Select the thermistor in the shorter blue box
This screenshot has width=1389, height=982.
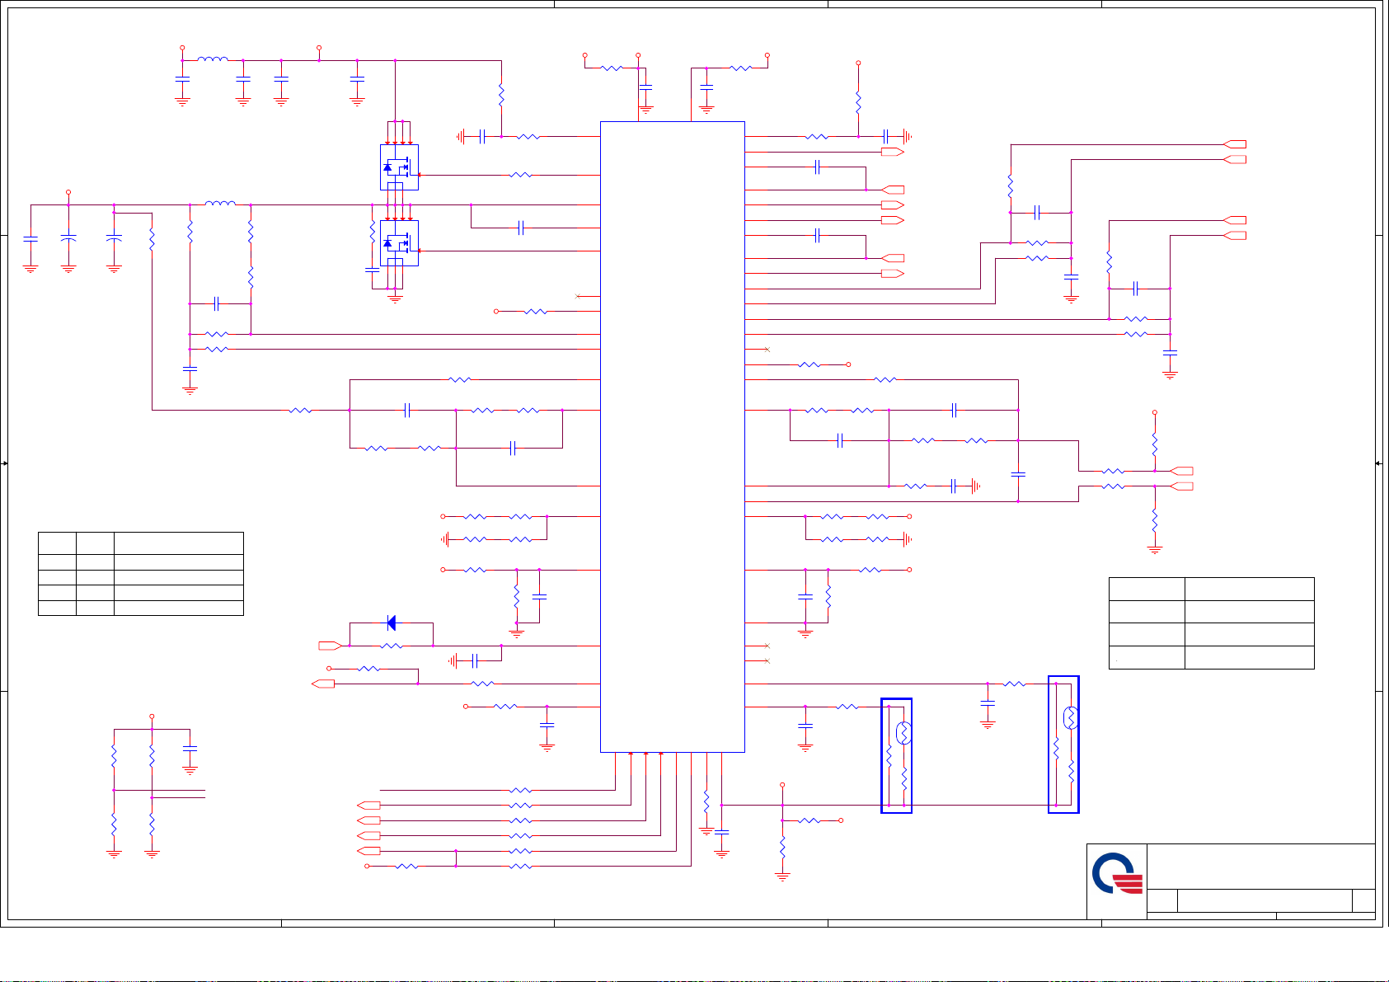point(903,732)
